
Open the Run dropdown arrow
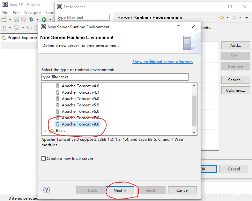coord(50,19)
